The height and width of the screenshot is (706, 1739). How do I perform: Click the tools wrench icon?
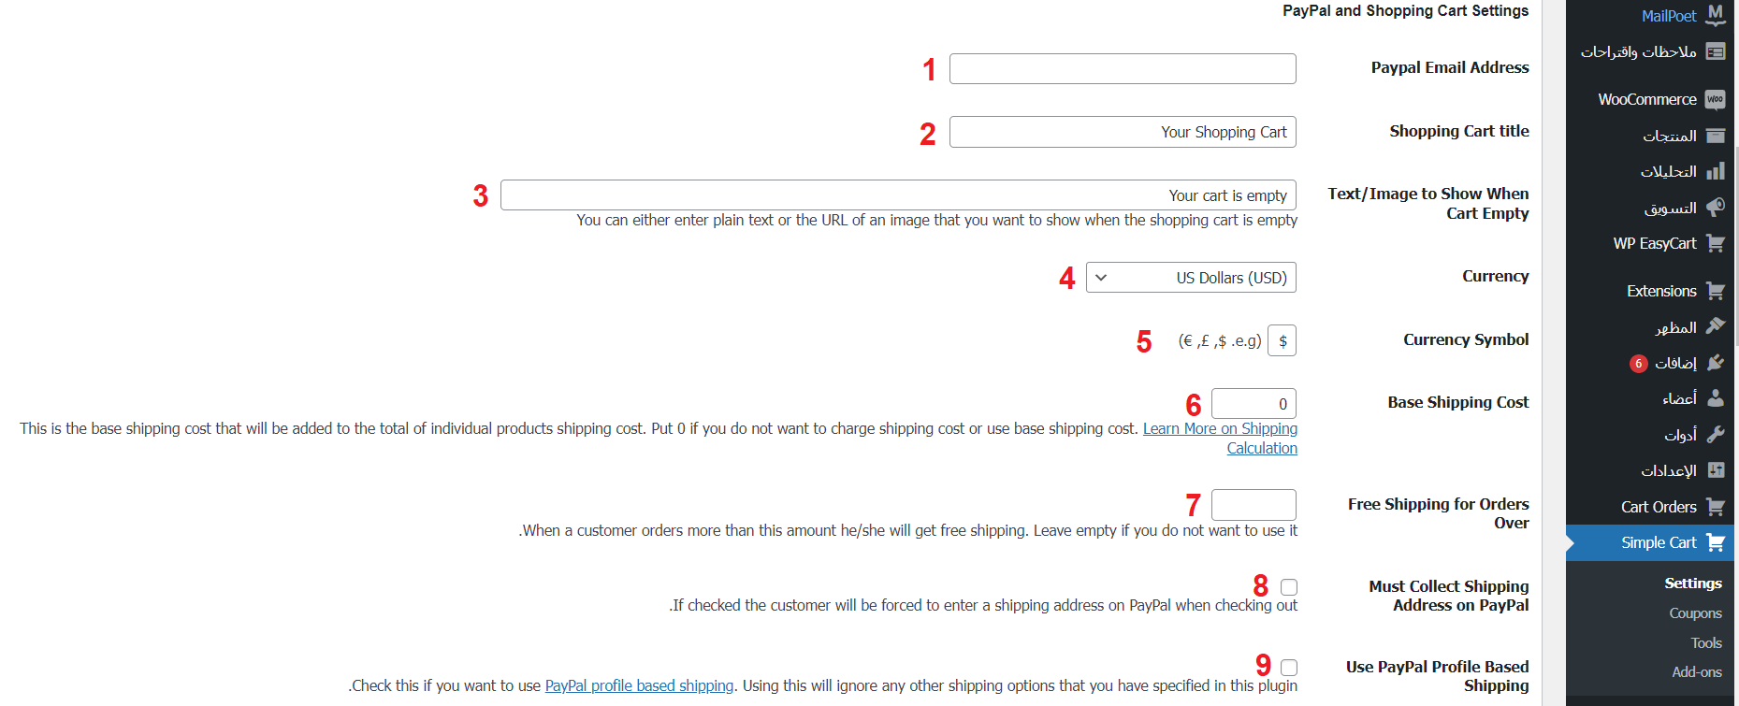(1715, 434)
